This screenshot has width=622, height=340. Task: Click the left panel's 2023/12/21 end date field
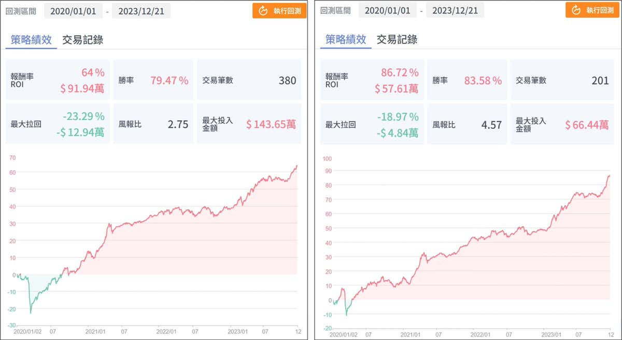[x=141, y=11]
